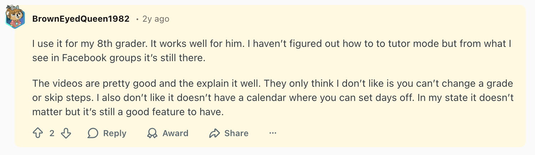The height and width of the screenshot is (155, 535).
Task: Open the three-dot more options menu
Action: pos(273,133)
